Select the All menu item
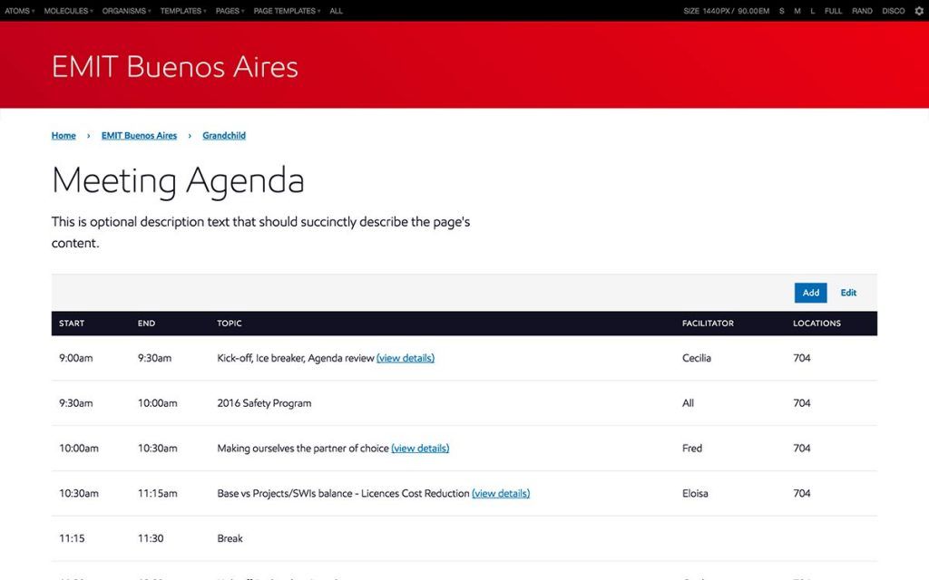The width and height of the screenshot is (929, 580). pos(337,11)
